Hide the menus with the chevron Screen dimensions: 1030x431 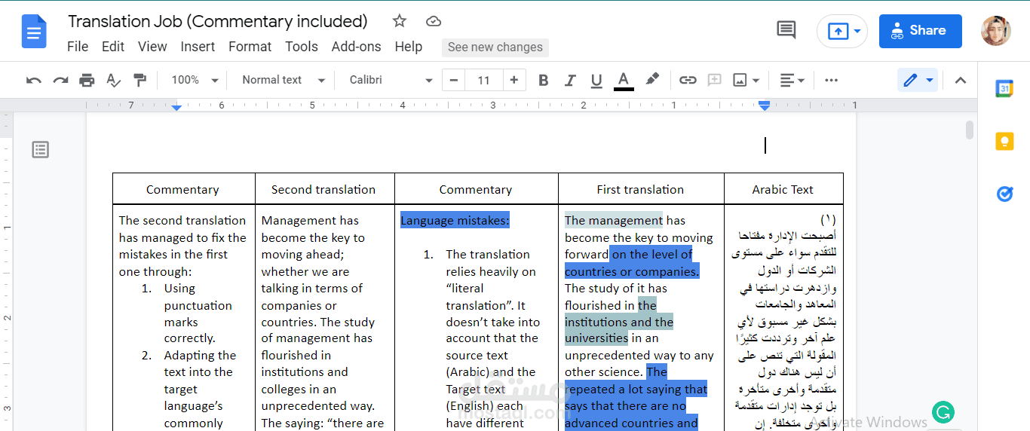tap(960, 80)
